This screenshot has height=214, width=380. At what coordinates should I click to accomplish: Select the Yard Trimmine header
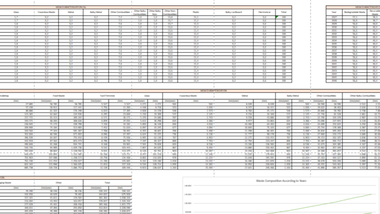(107, 96)
